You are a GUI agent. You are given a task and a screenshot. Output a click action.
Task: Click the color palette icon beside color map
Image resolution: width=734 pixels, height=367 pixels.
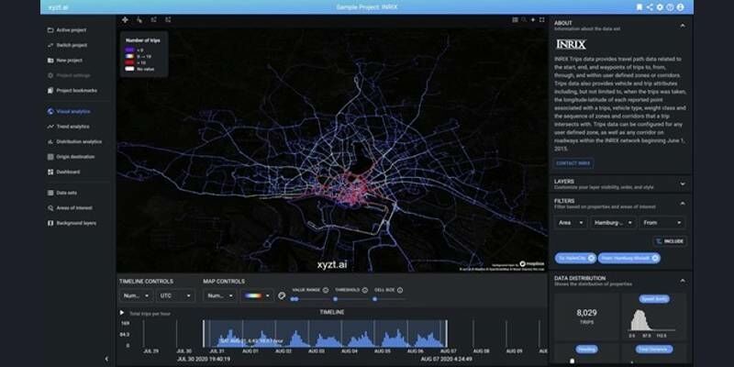click(282, 295)
